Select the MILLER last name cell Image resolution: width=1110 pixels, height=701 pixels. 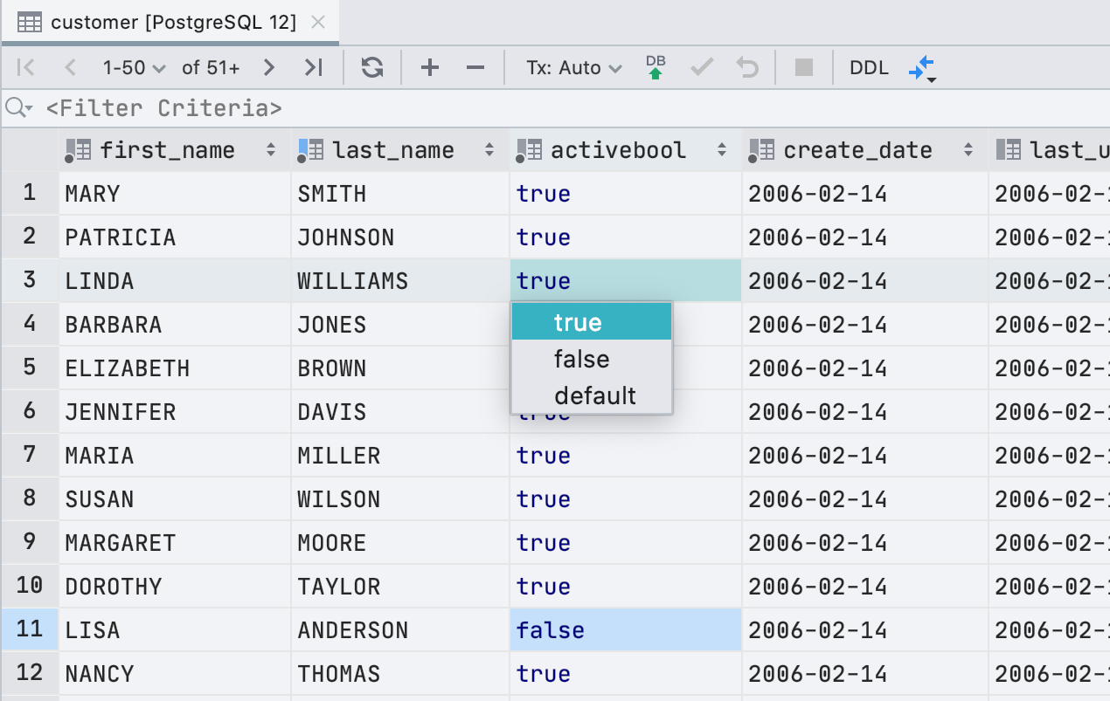point(400,455)
